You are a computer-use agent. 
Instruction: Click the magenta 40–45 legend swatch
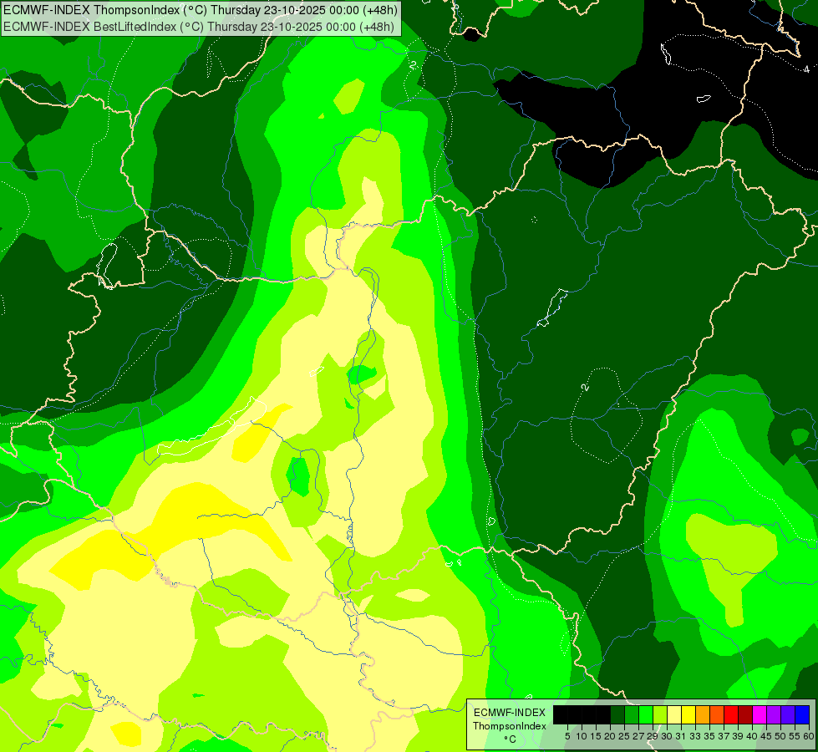(760, 715)
